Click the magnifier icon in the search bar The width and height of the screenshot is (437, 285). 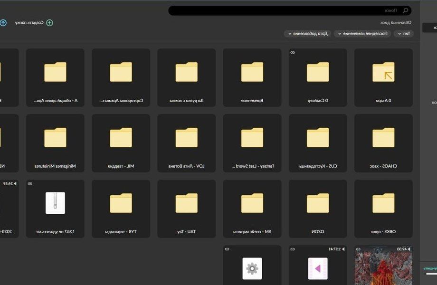(x=406, y=10)
